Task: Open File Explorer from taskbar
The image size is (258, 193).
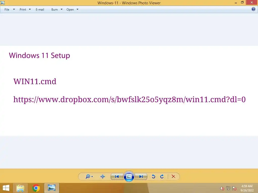Action: tap(20, 188)
